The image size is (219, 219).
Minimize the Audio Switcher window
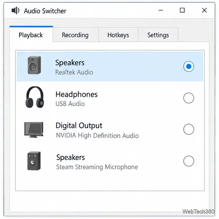(160, 10)
